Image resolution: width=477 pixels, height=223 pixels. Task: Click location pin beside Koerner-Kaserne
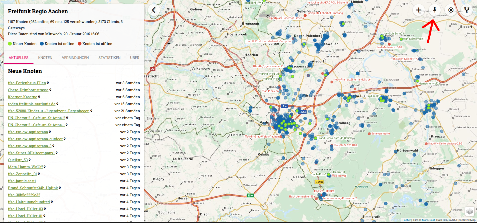tap(39, 97)
